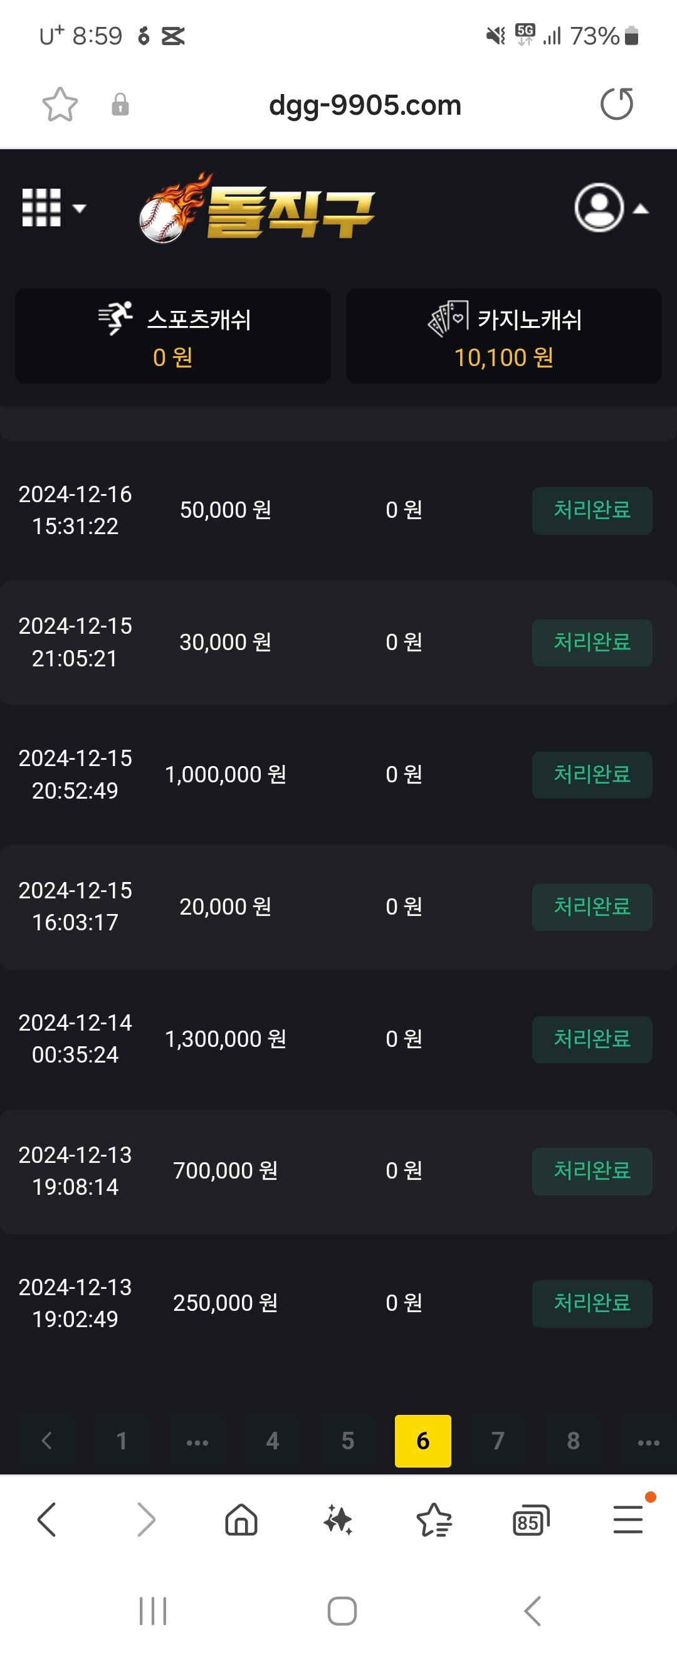Open browser home page icon
The width and height of the screenshot is (677, 1655).
241,1520
